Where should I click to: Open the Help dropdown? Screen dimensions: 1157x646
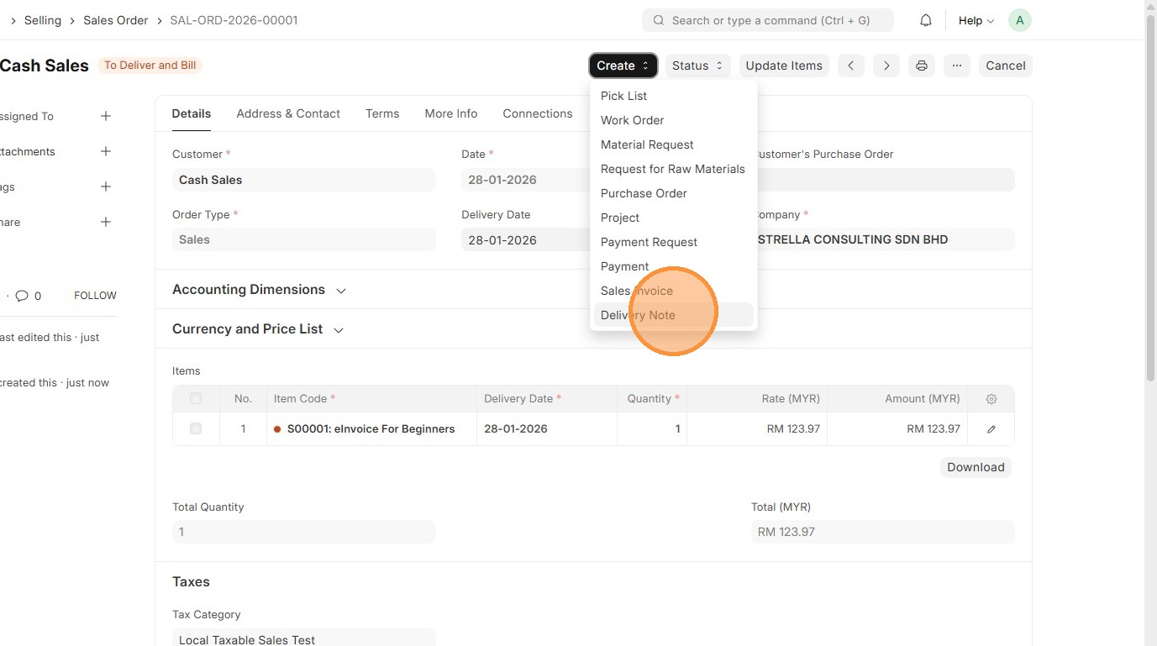976,20
